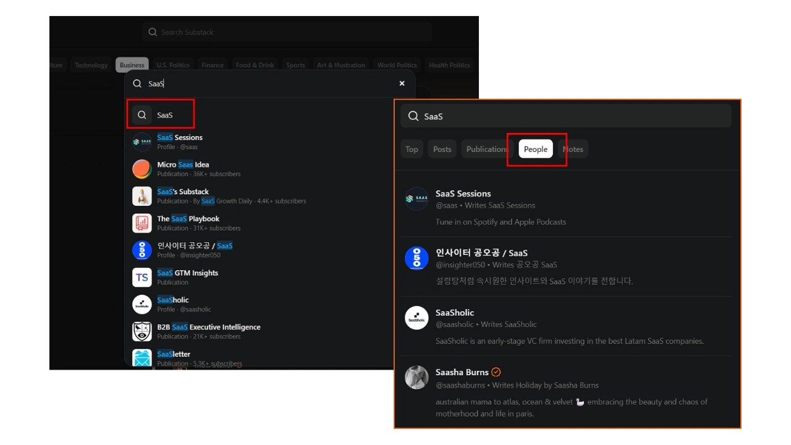This screenshot has width=791, height=445.
Task: Open SaaS Sessions in People results
Action: [x=463, y=193]
